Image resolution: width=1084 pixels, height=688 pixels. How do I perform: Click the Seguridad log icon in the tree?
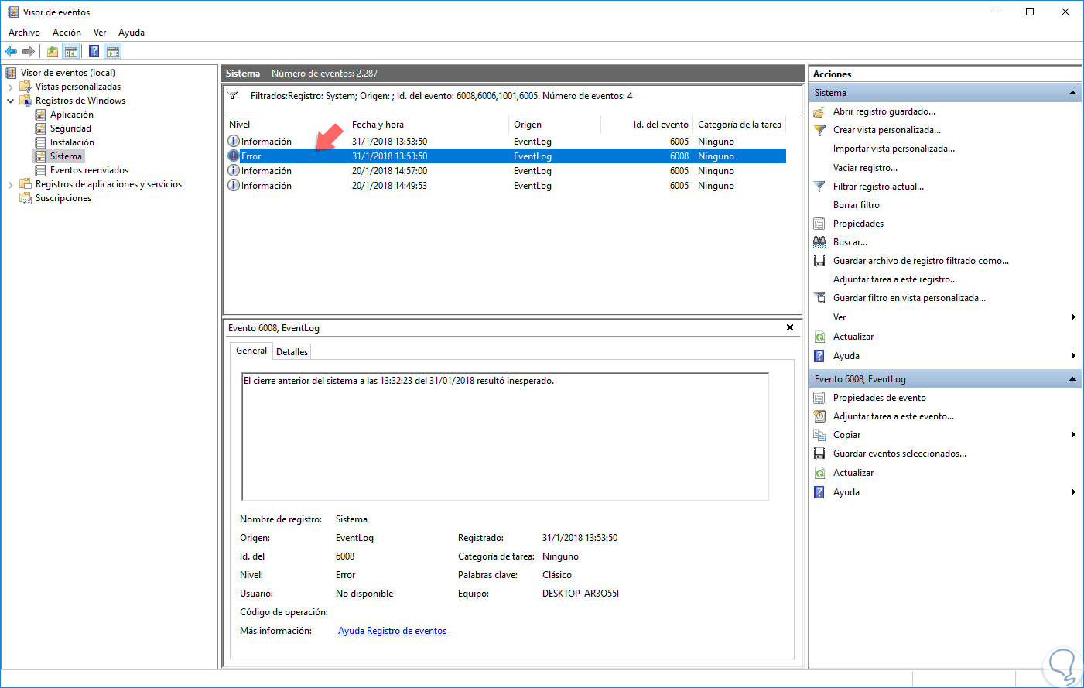coord(40,128)
